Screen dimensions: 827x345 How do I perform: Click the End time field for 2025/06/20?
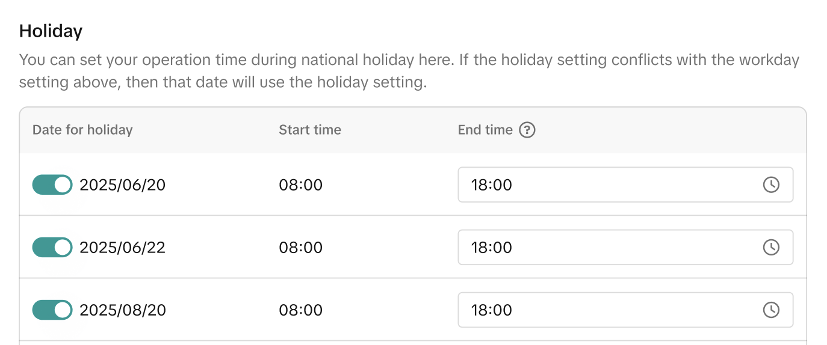602,185
